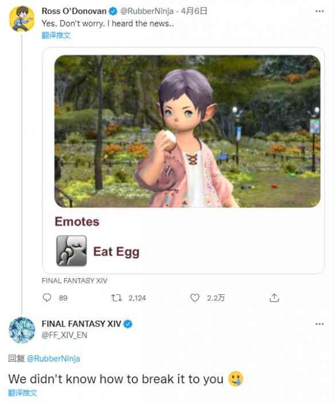Open the Lalafell egg screenshot image

pyautogui.click(x=188, y=131)
